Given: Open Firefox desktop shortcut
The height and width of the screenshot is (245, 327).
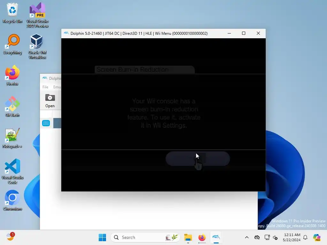Looking at the screenshot, I should [x=12, y=75].
